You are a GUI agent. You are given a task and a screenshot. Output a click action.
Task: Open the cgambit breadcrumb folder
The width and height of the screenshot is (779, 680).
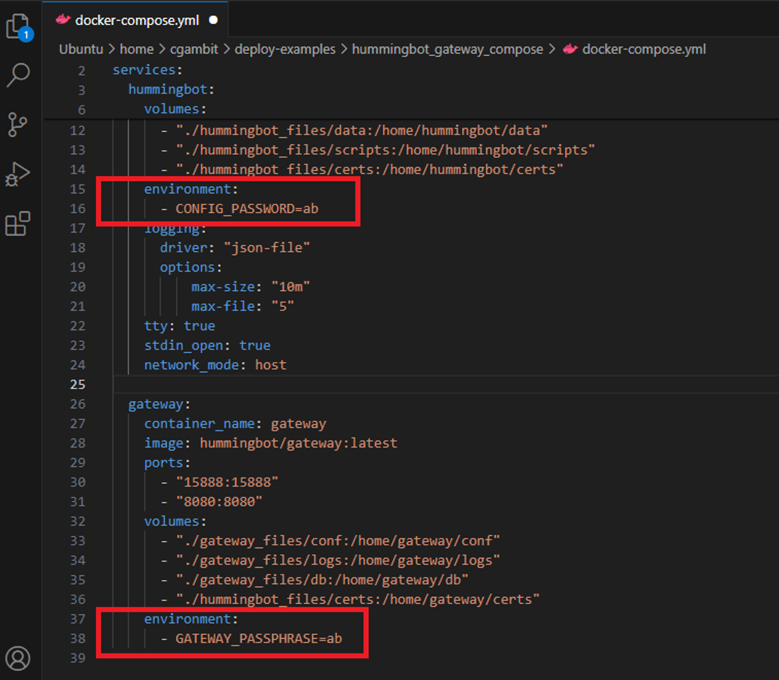(194, 49)
